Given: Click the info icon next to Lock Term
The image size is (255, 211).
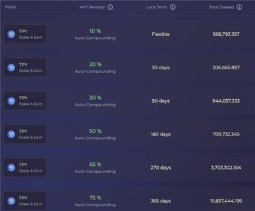Looking at the screenshot, I should (x=173, y=7).
